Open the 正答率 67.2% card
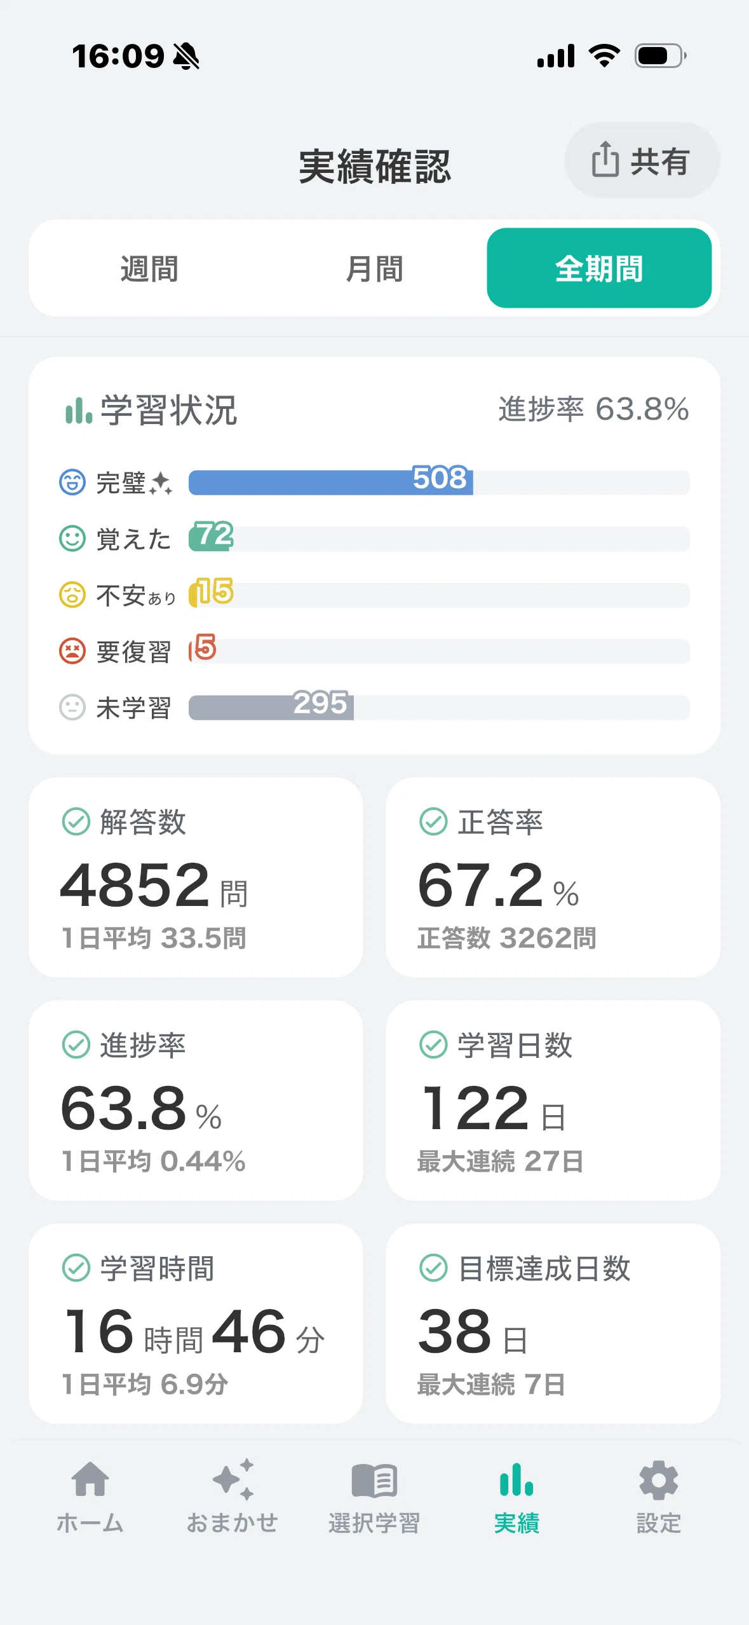The image size is (749, 1625). [x=553, y=877]
